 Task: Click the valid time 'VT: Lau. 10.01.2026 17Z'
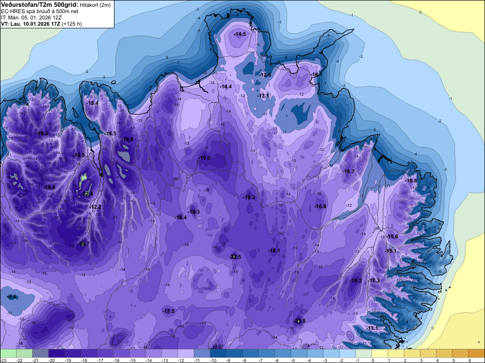(31, 24)
